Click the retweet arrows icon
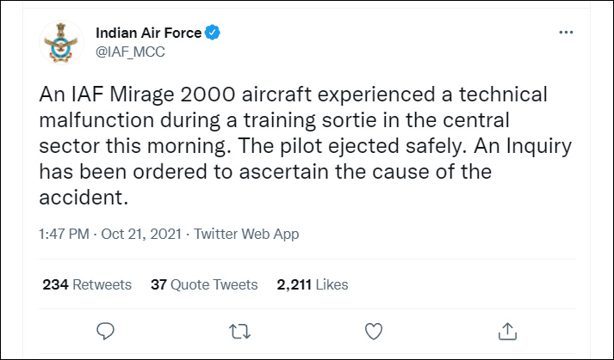The height and width of the screenshot is (360, 614). 239,330
